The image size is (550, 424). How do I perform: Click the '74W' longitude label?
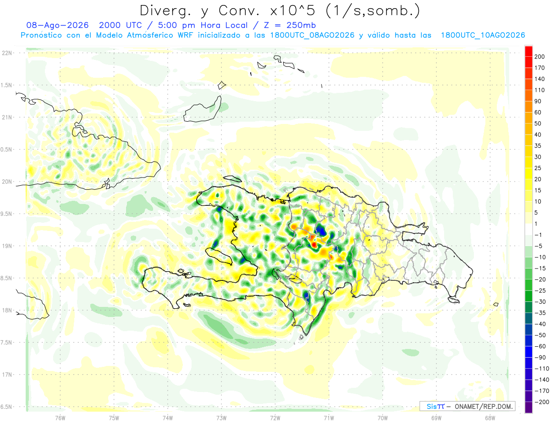(168, 418)
